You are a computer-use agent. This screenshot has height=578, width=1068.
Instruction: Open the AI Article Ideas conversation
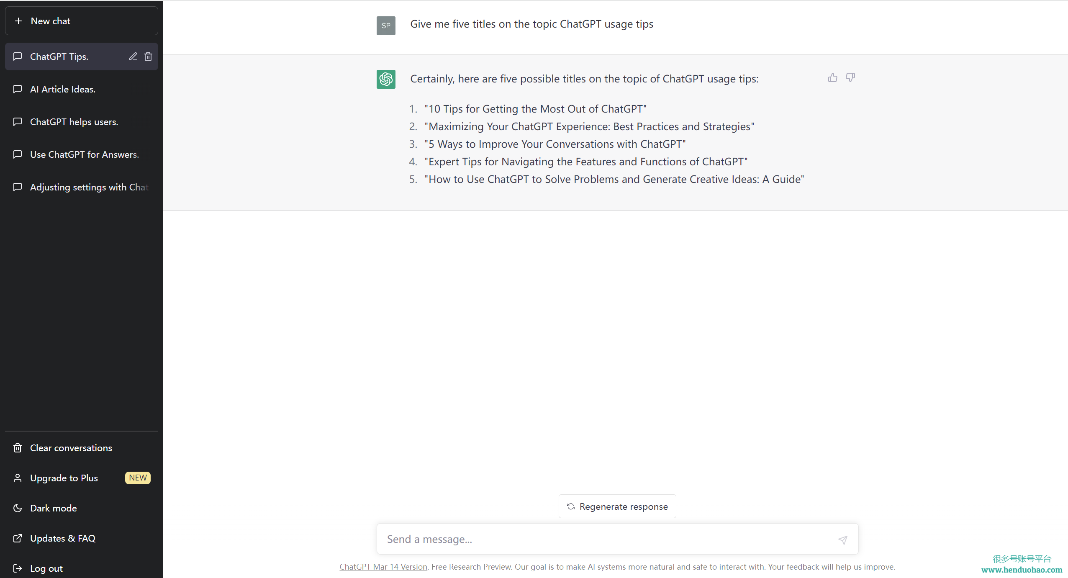click(82, 89)
